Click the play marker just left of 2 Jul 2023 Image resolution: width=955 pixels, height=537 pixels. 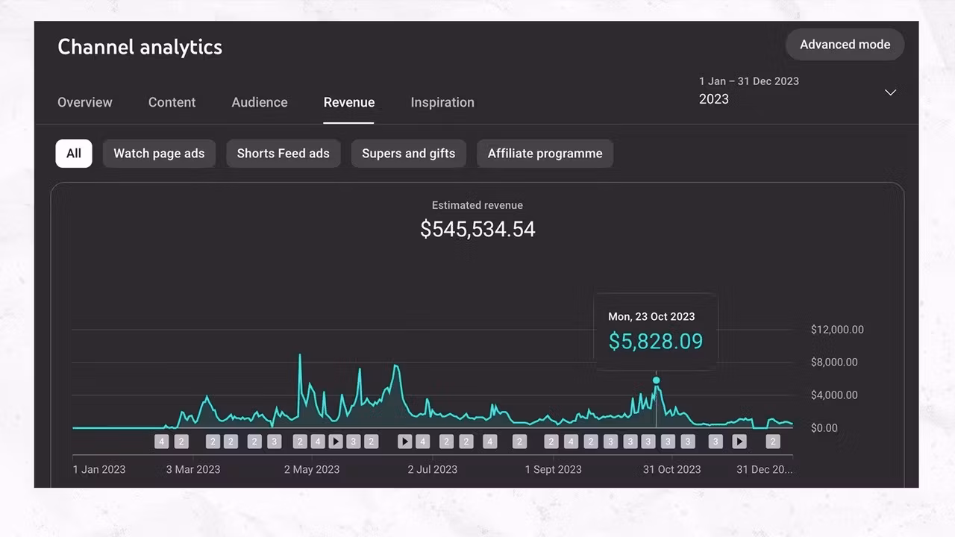[x=404, y=442]
